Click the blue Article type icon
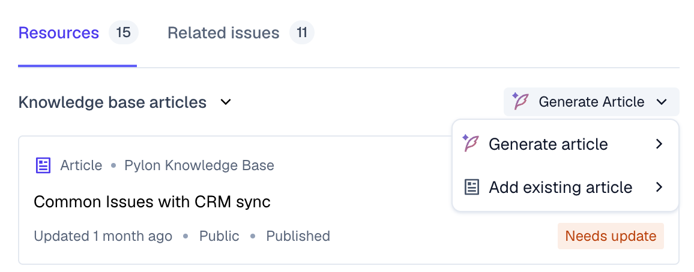This screenshot has width=694, height=272. (43, 165)
